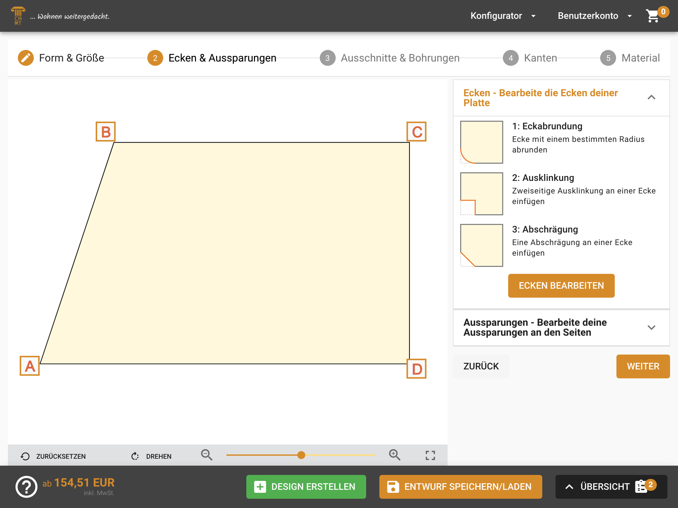Go to step Form & Größe
This screenshot has height=508, width=678.
coord(61,58)
